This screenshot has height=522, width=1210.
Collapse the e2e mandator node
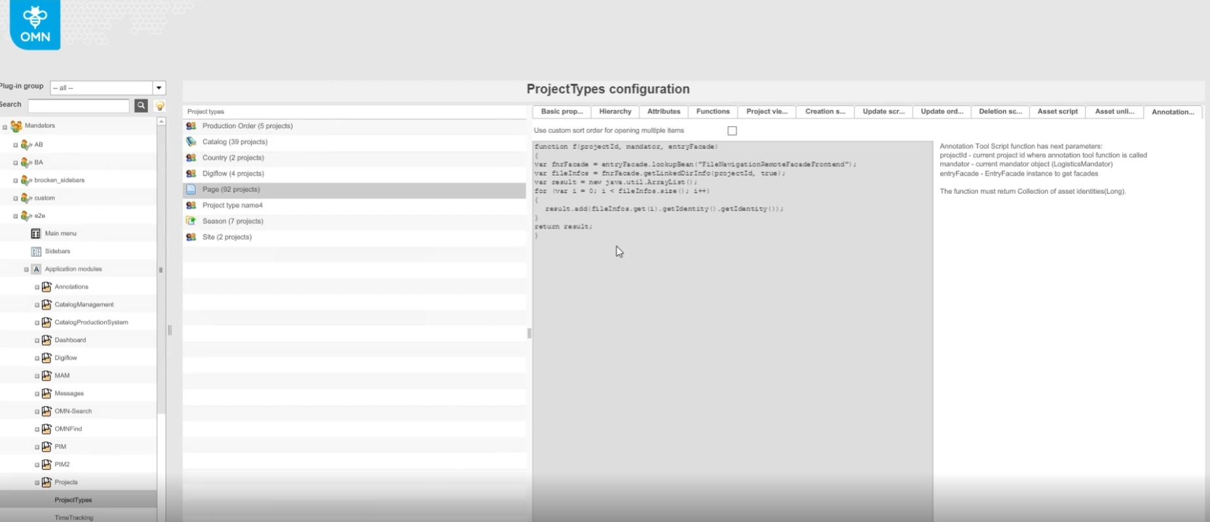point(16,216)
